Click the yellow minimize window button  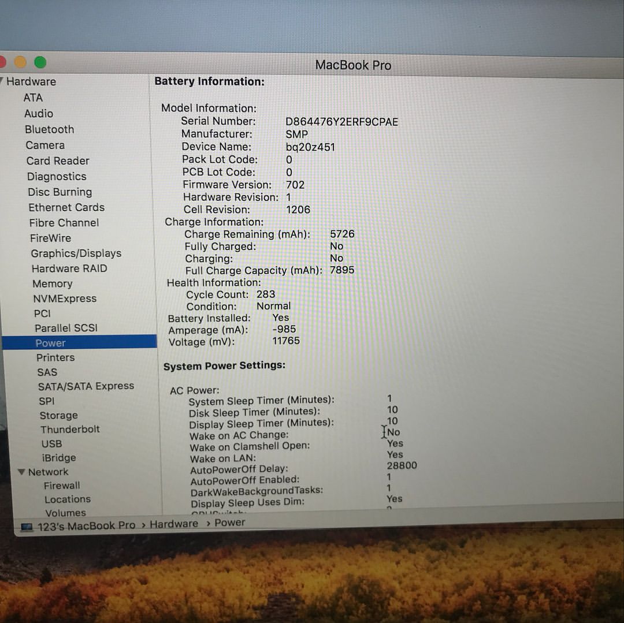click(x=20, y=62)
